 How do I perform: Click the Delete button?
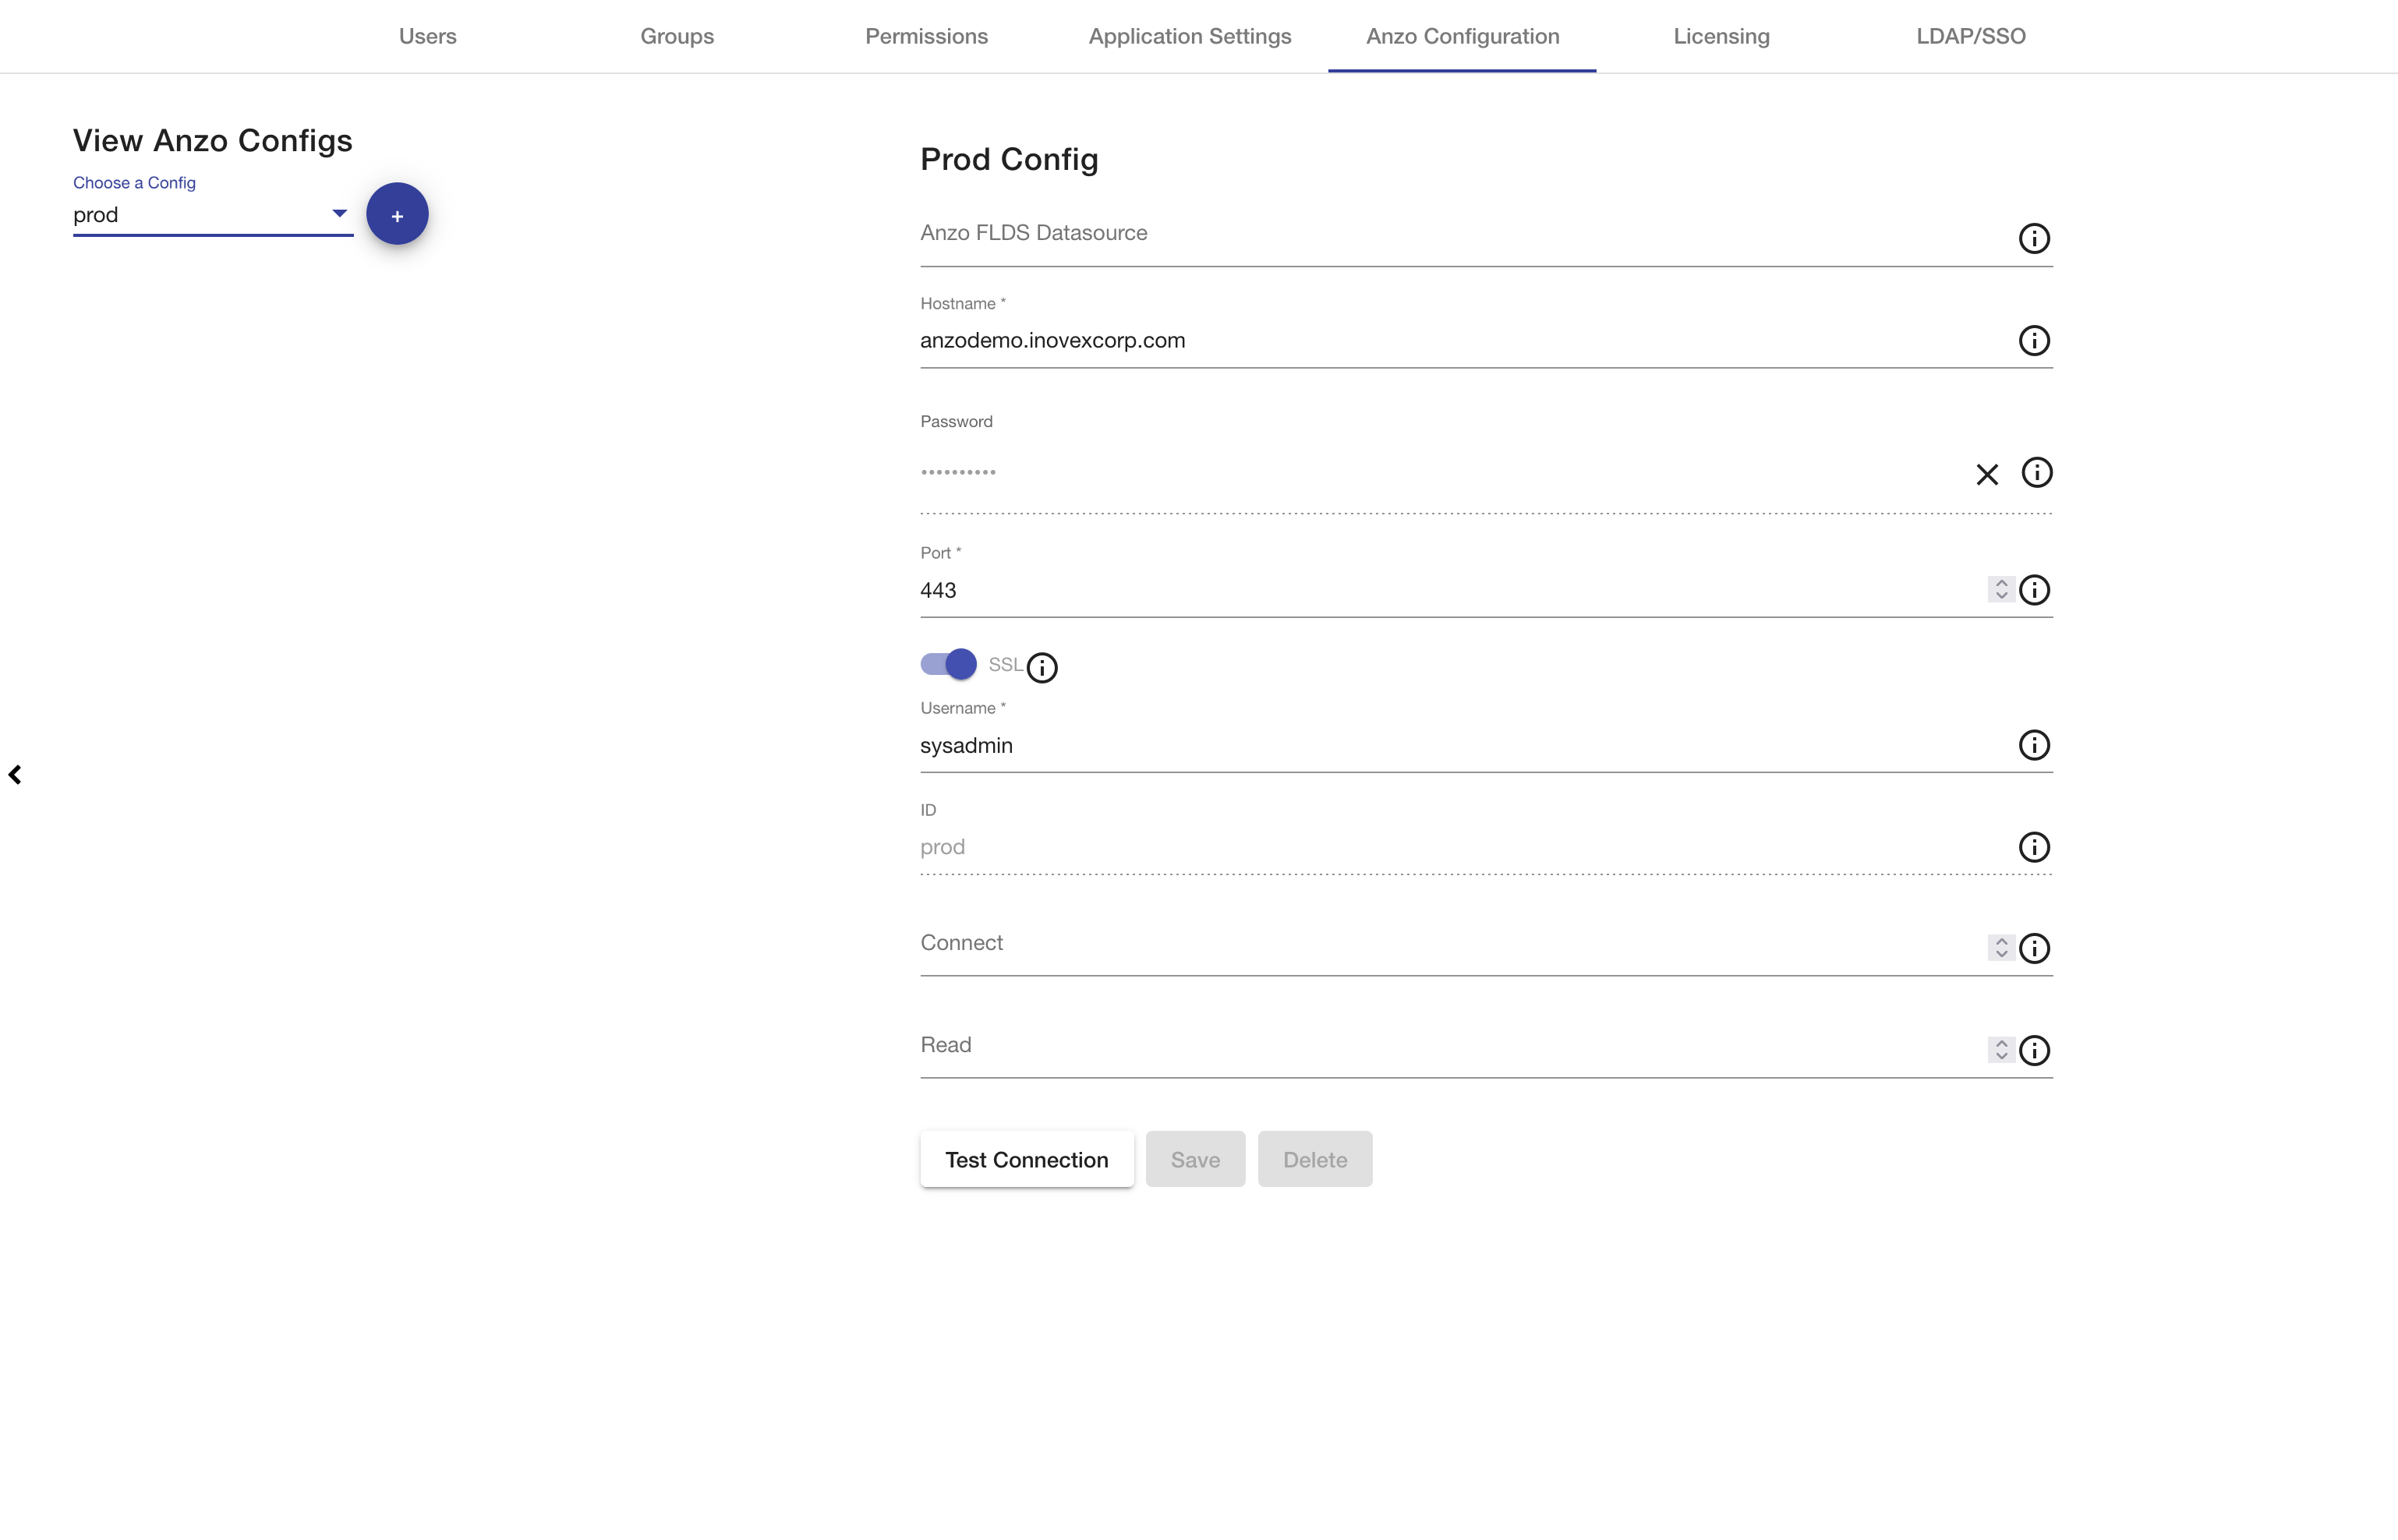point(1315,1159)
